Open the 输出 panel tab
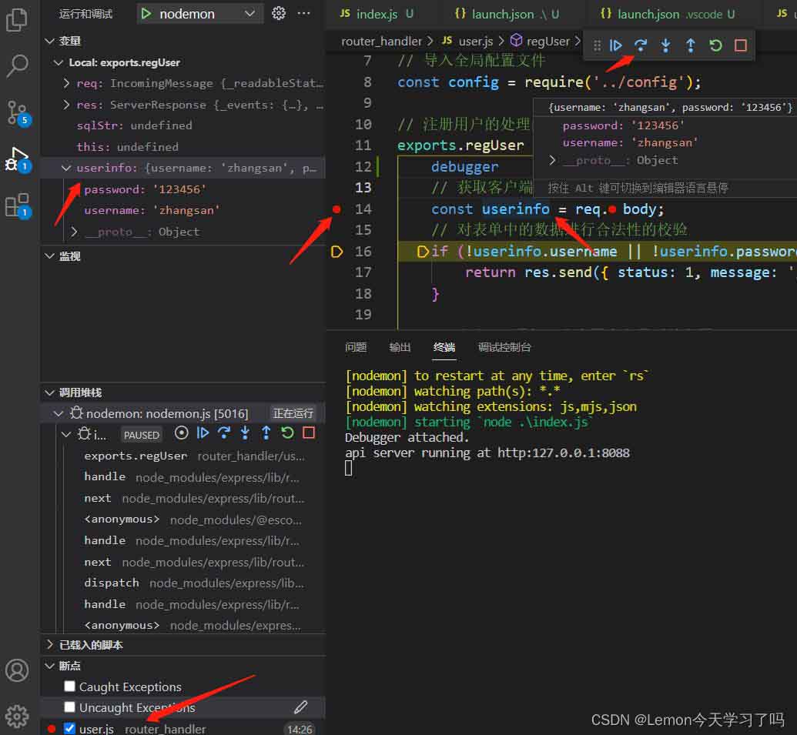 (400, 347)
